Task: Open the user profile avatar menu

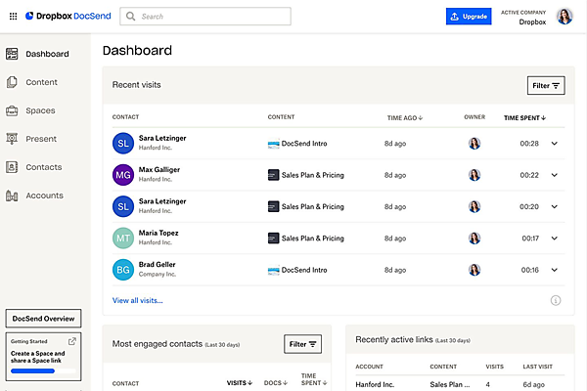Action: [564, 17]
